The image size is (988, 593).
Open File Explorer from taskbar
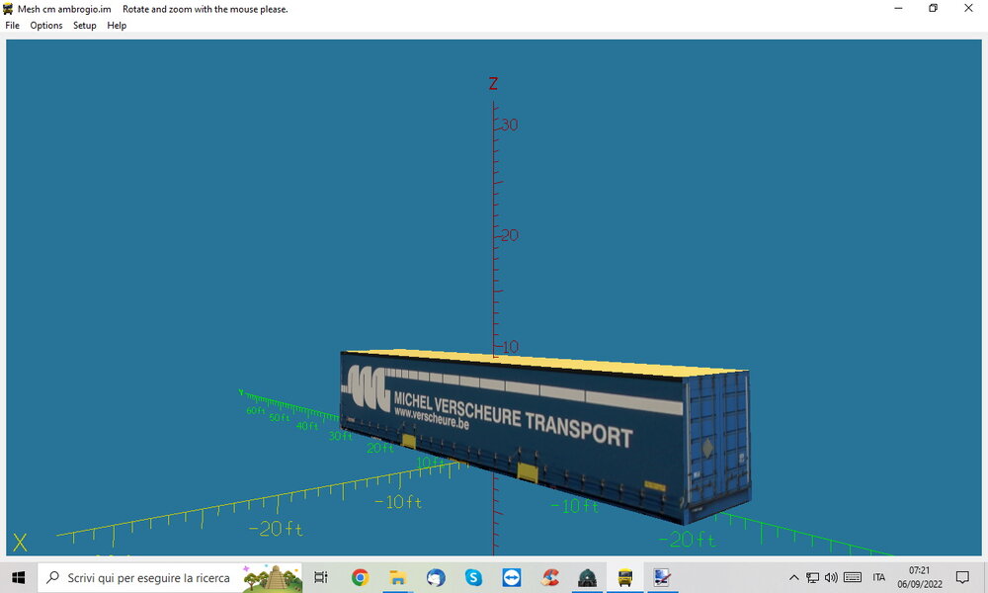tap(397, 577)
